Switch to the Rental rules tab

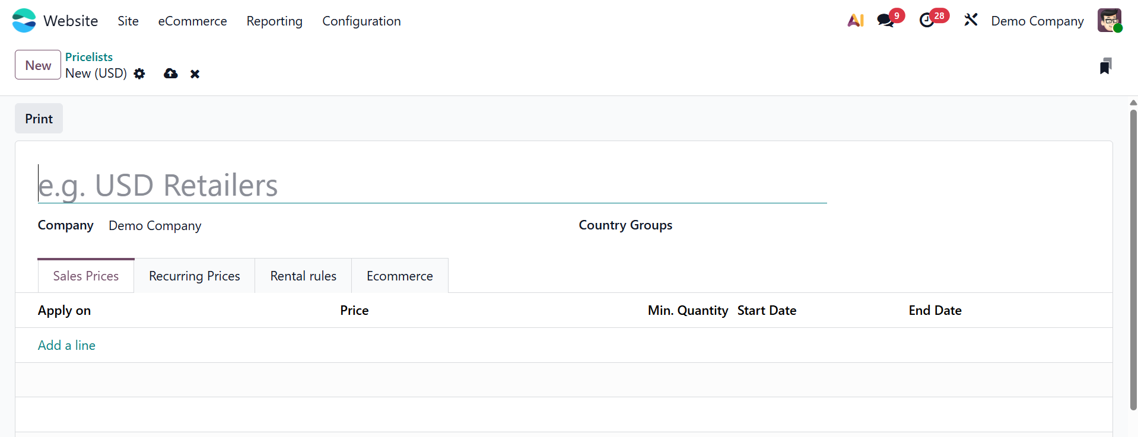tap(303, 276)
